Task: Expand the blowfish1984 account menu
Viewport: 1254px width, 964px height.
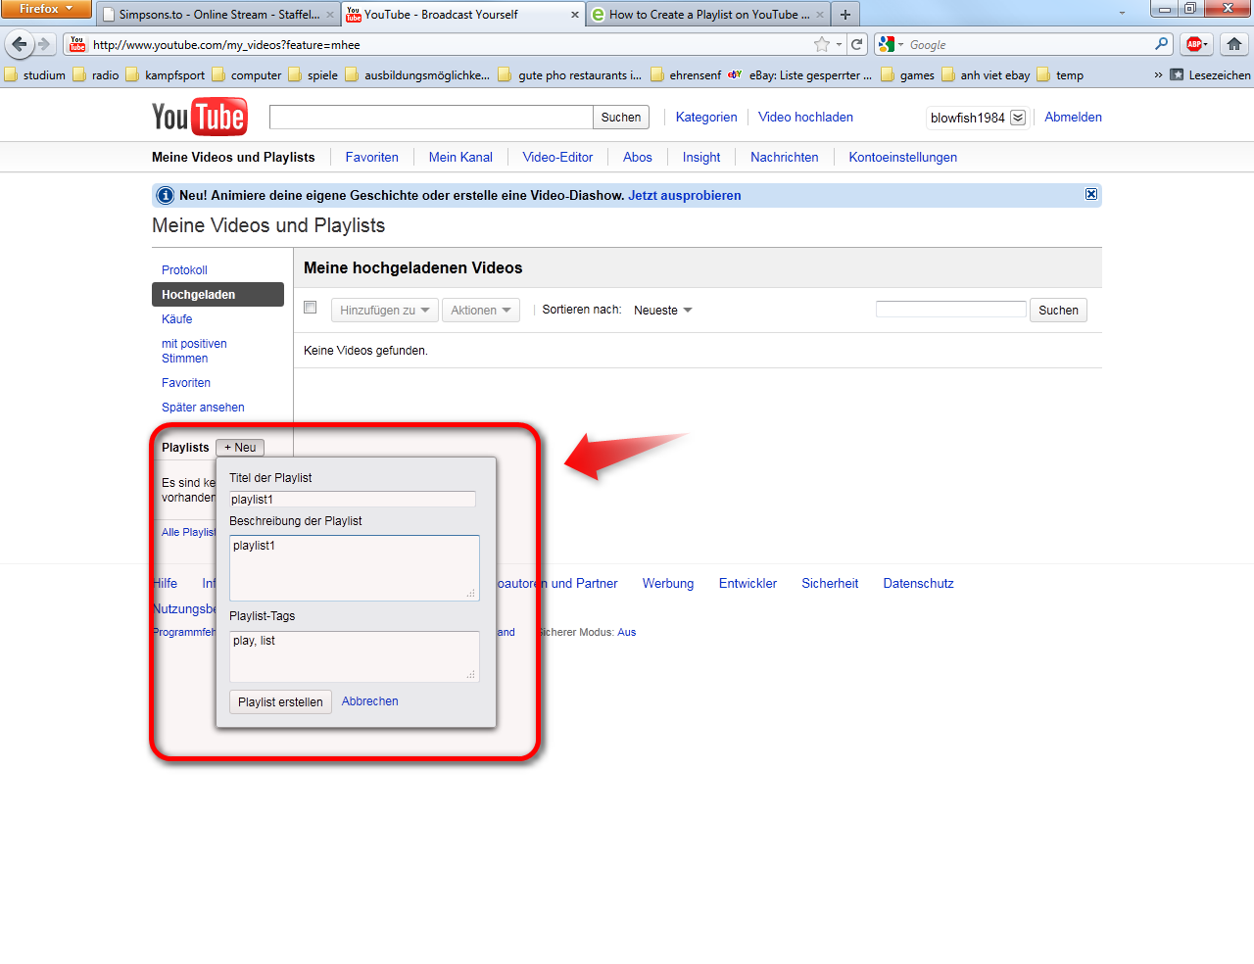Action: (x=1018, y=118)
